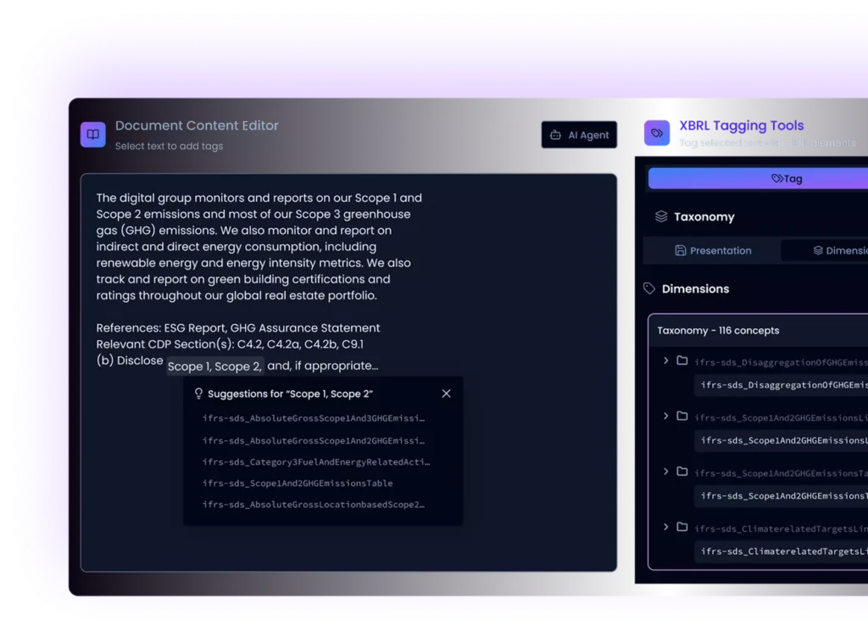Expand the ifrs-sds_Scope1And2GHGEmissionsLineItems tree node
The height and width of the screenshot is (631, 868).
coord(666,416)
